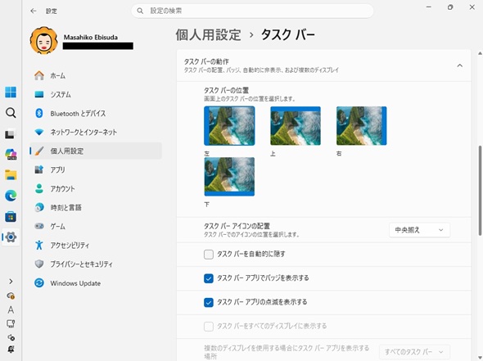Open アカウント in the settings sidebar
Viewport: 483px width, 361px height.
pyautogui.click(x=96, y=188)
